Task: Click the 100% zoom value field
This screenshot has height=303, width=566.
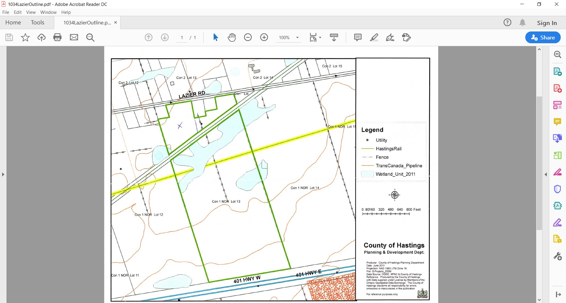Action: 284,38
